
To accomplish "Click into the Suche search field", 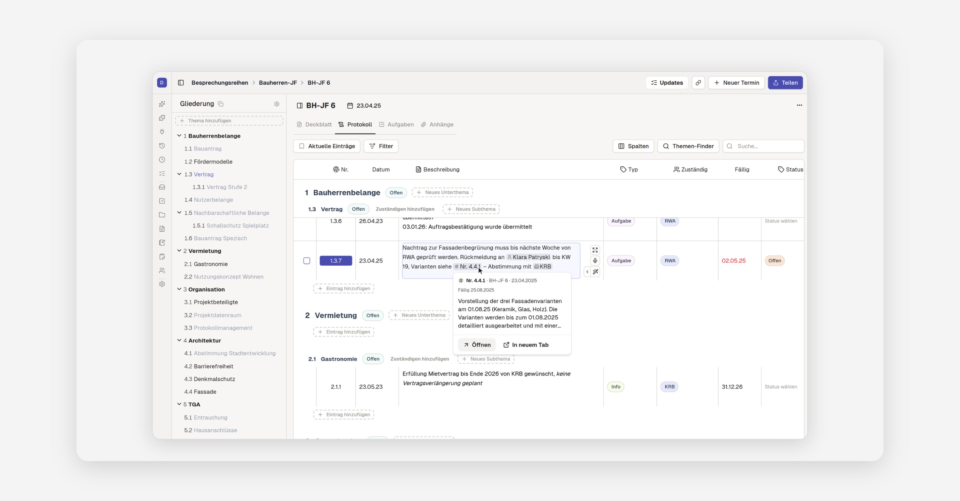I will [763, 146].
